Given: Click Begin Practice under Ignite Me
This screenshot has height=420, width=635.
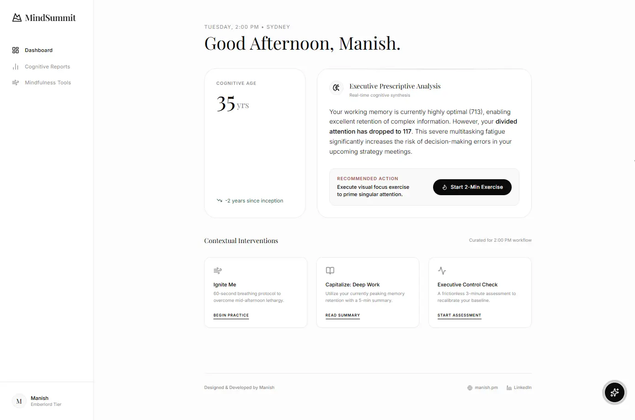Looking at the screenshot, I should point(231,315).
